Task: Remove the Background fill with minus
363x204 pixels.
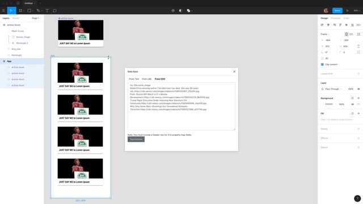Action: [x=358, y=104]
